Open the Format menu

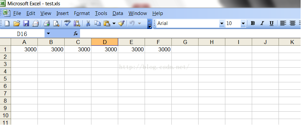[82, 13]
